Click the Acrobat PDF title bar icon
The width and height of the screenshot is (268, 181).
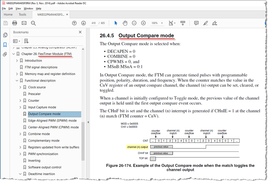pyautogui.click(x=3, y=3)
